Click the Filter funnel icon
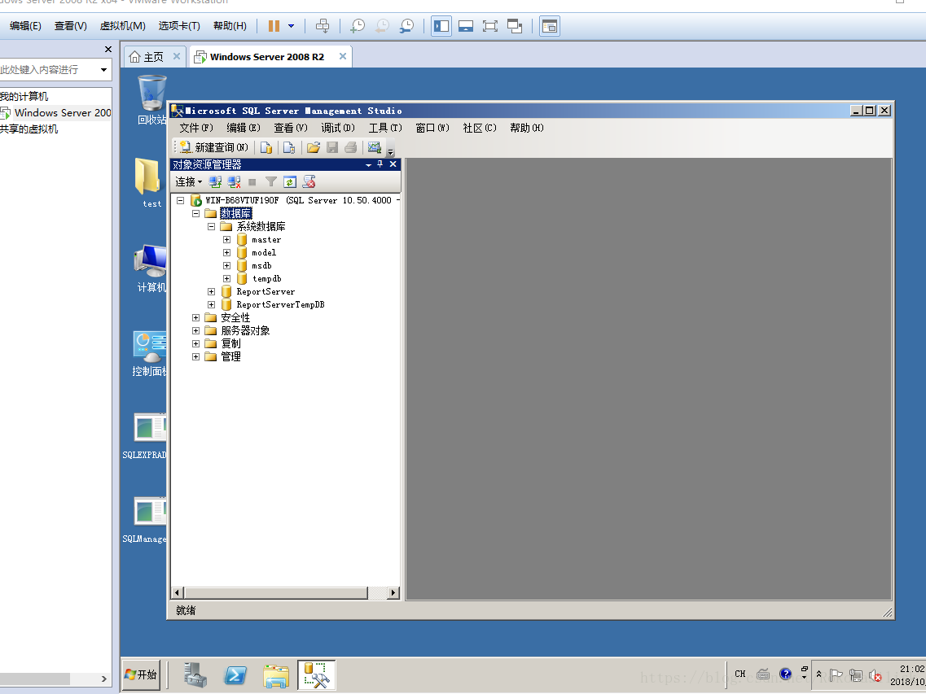Viewport: 926px width, 694px height. [x=271, y=181]
